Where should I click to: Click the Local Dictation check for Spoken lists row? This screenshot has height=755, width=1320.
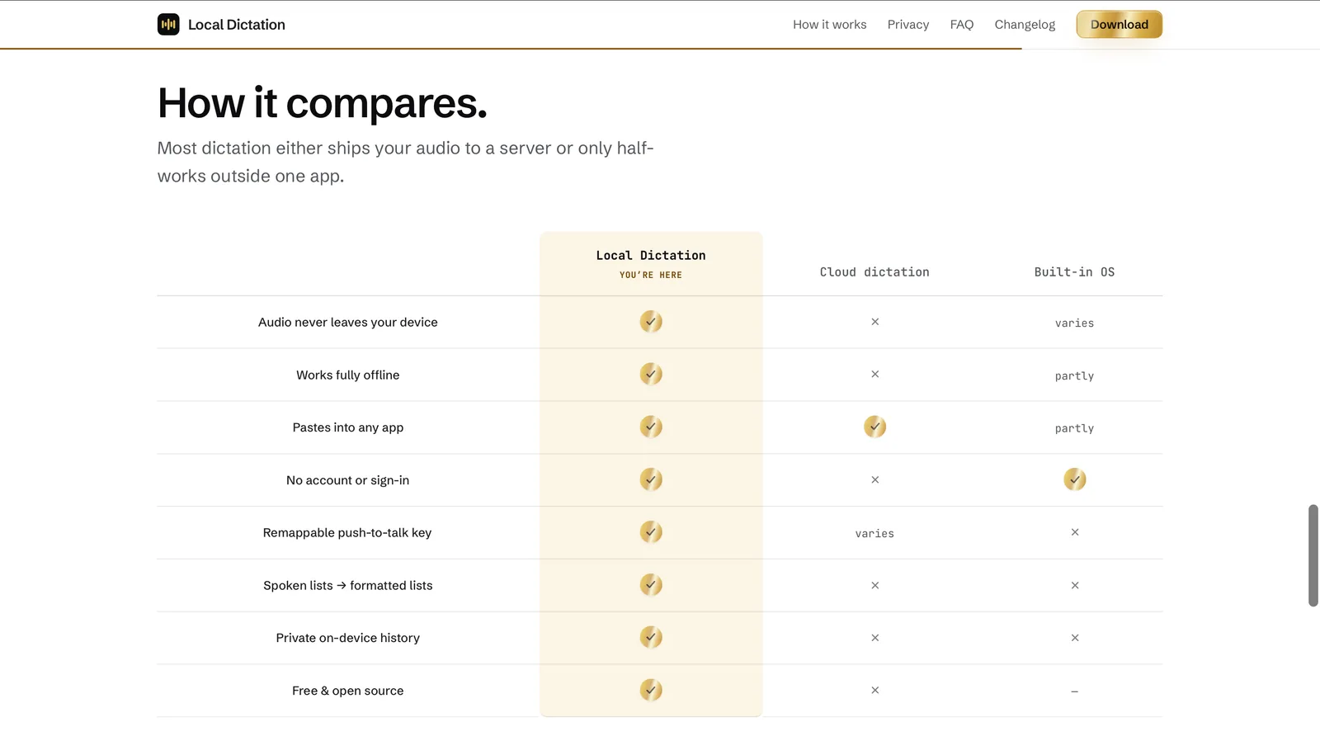651,585
